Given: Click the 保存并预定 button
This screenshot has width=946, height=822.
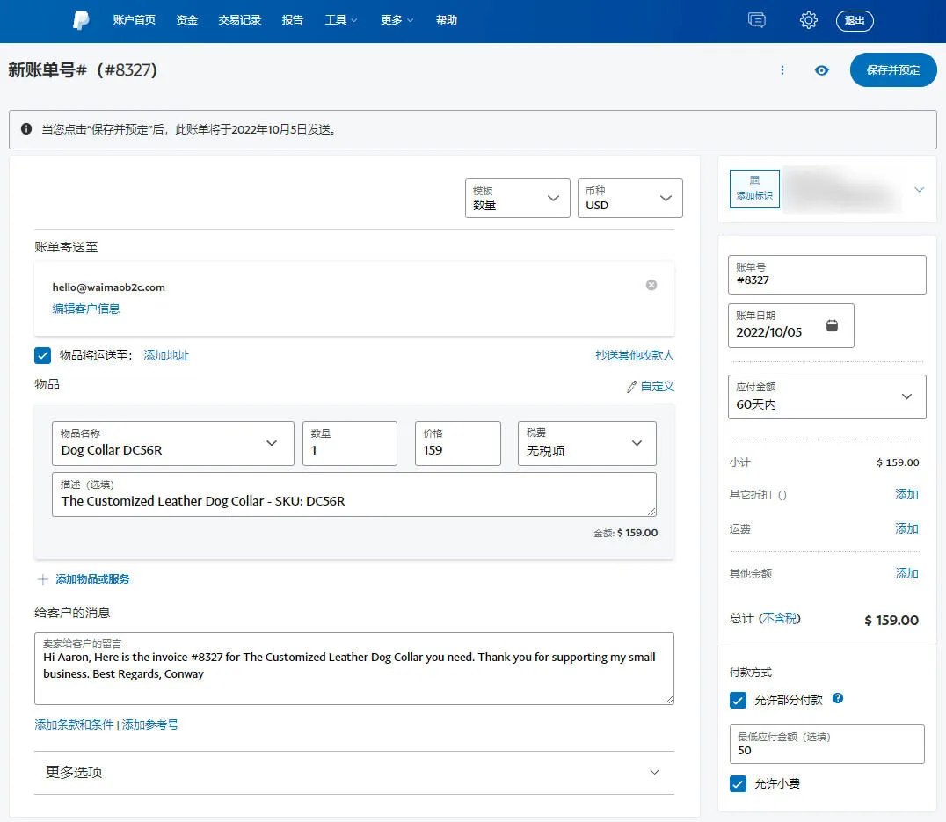Looking at the screenshot, I should 893,70.
